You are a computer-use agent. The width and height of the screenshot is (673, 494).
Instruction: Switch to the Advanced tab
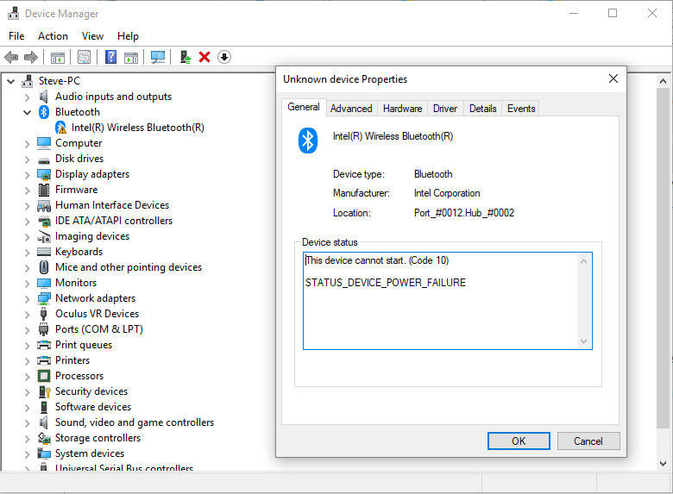[351, 109]
